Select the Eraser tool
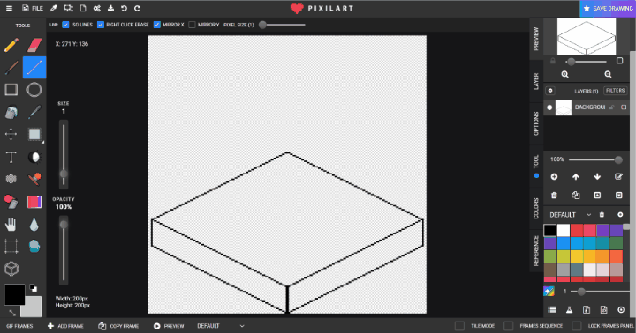The image size is (636, 333). click(34, 45)
